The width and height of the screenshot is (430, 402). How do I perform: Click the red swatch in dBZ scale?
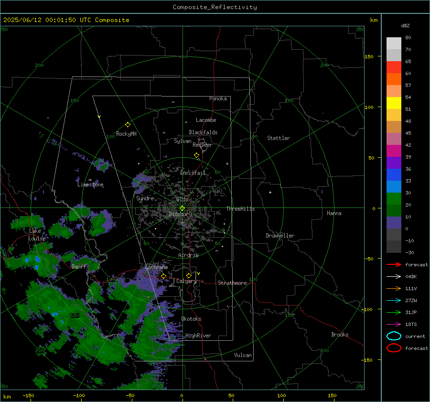coord(394,67)
